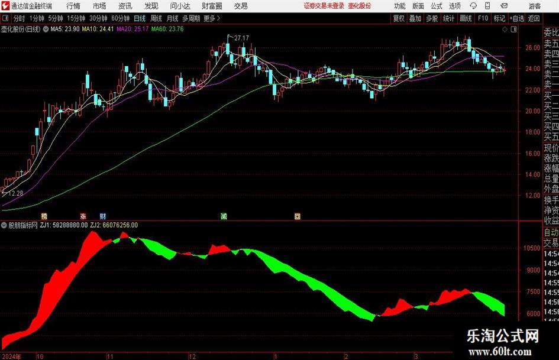Viewport: 559px width, 360px height.
Task: Click the Tongdaxin red logo icon
Action: 5,6
